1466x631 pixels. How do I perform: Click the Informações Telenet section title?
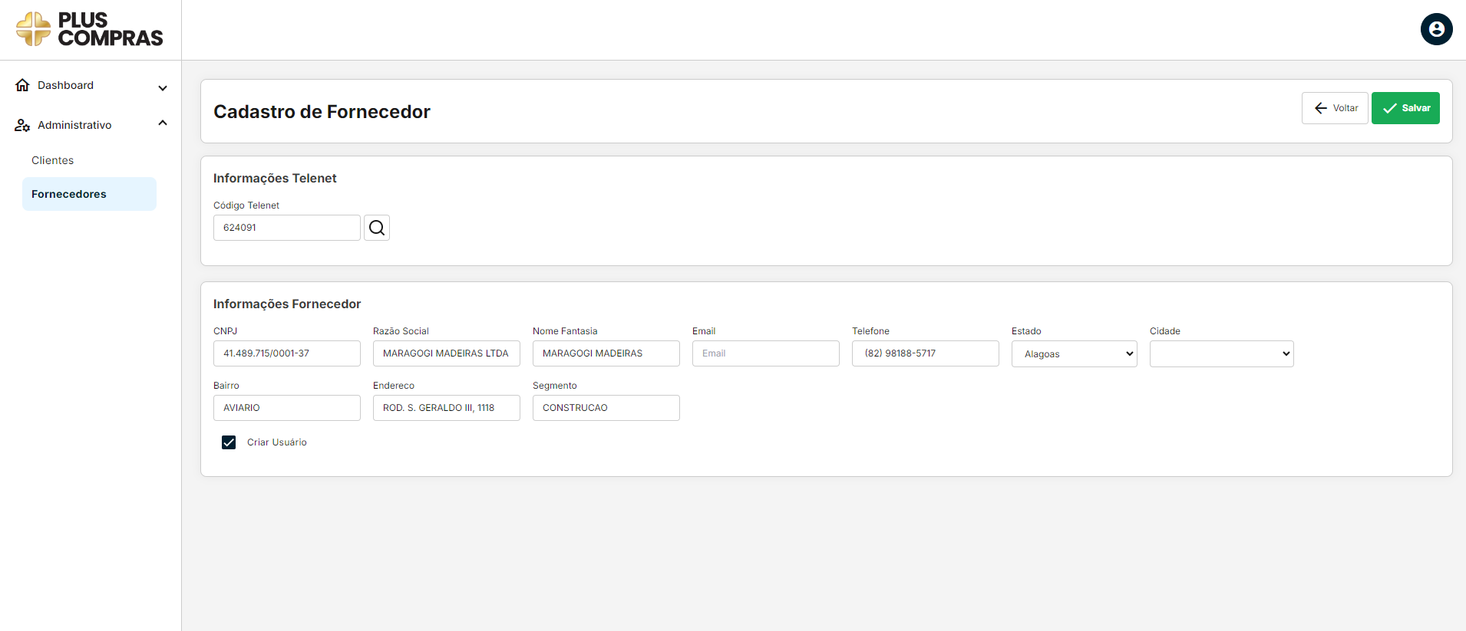[275, 178]
